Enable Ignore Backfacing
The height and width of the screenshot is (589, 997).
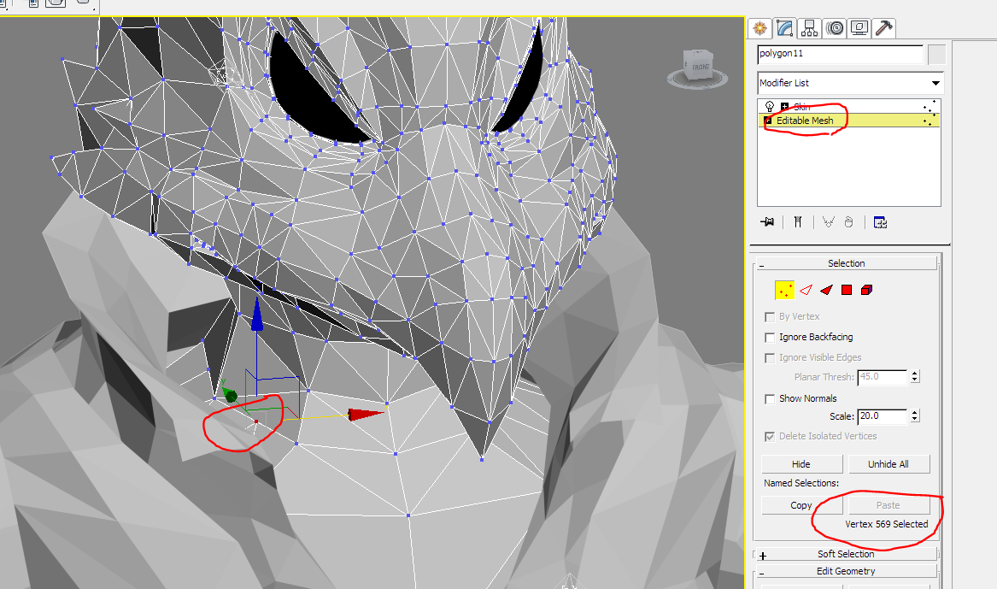click(x=770, y=337)
